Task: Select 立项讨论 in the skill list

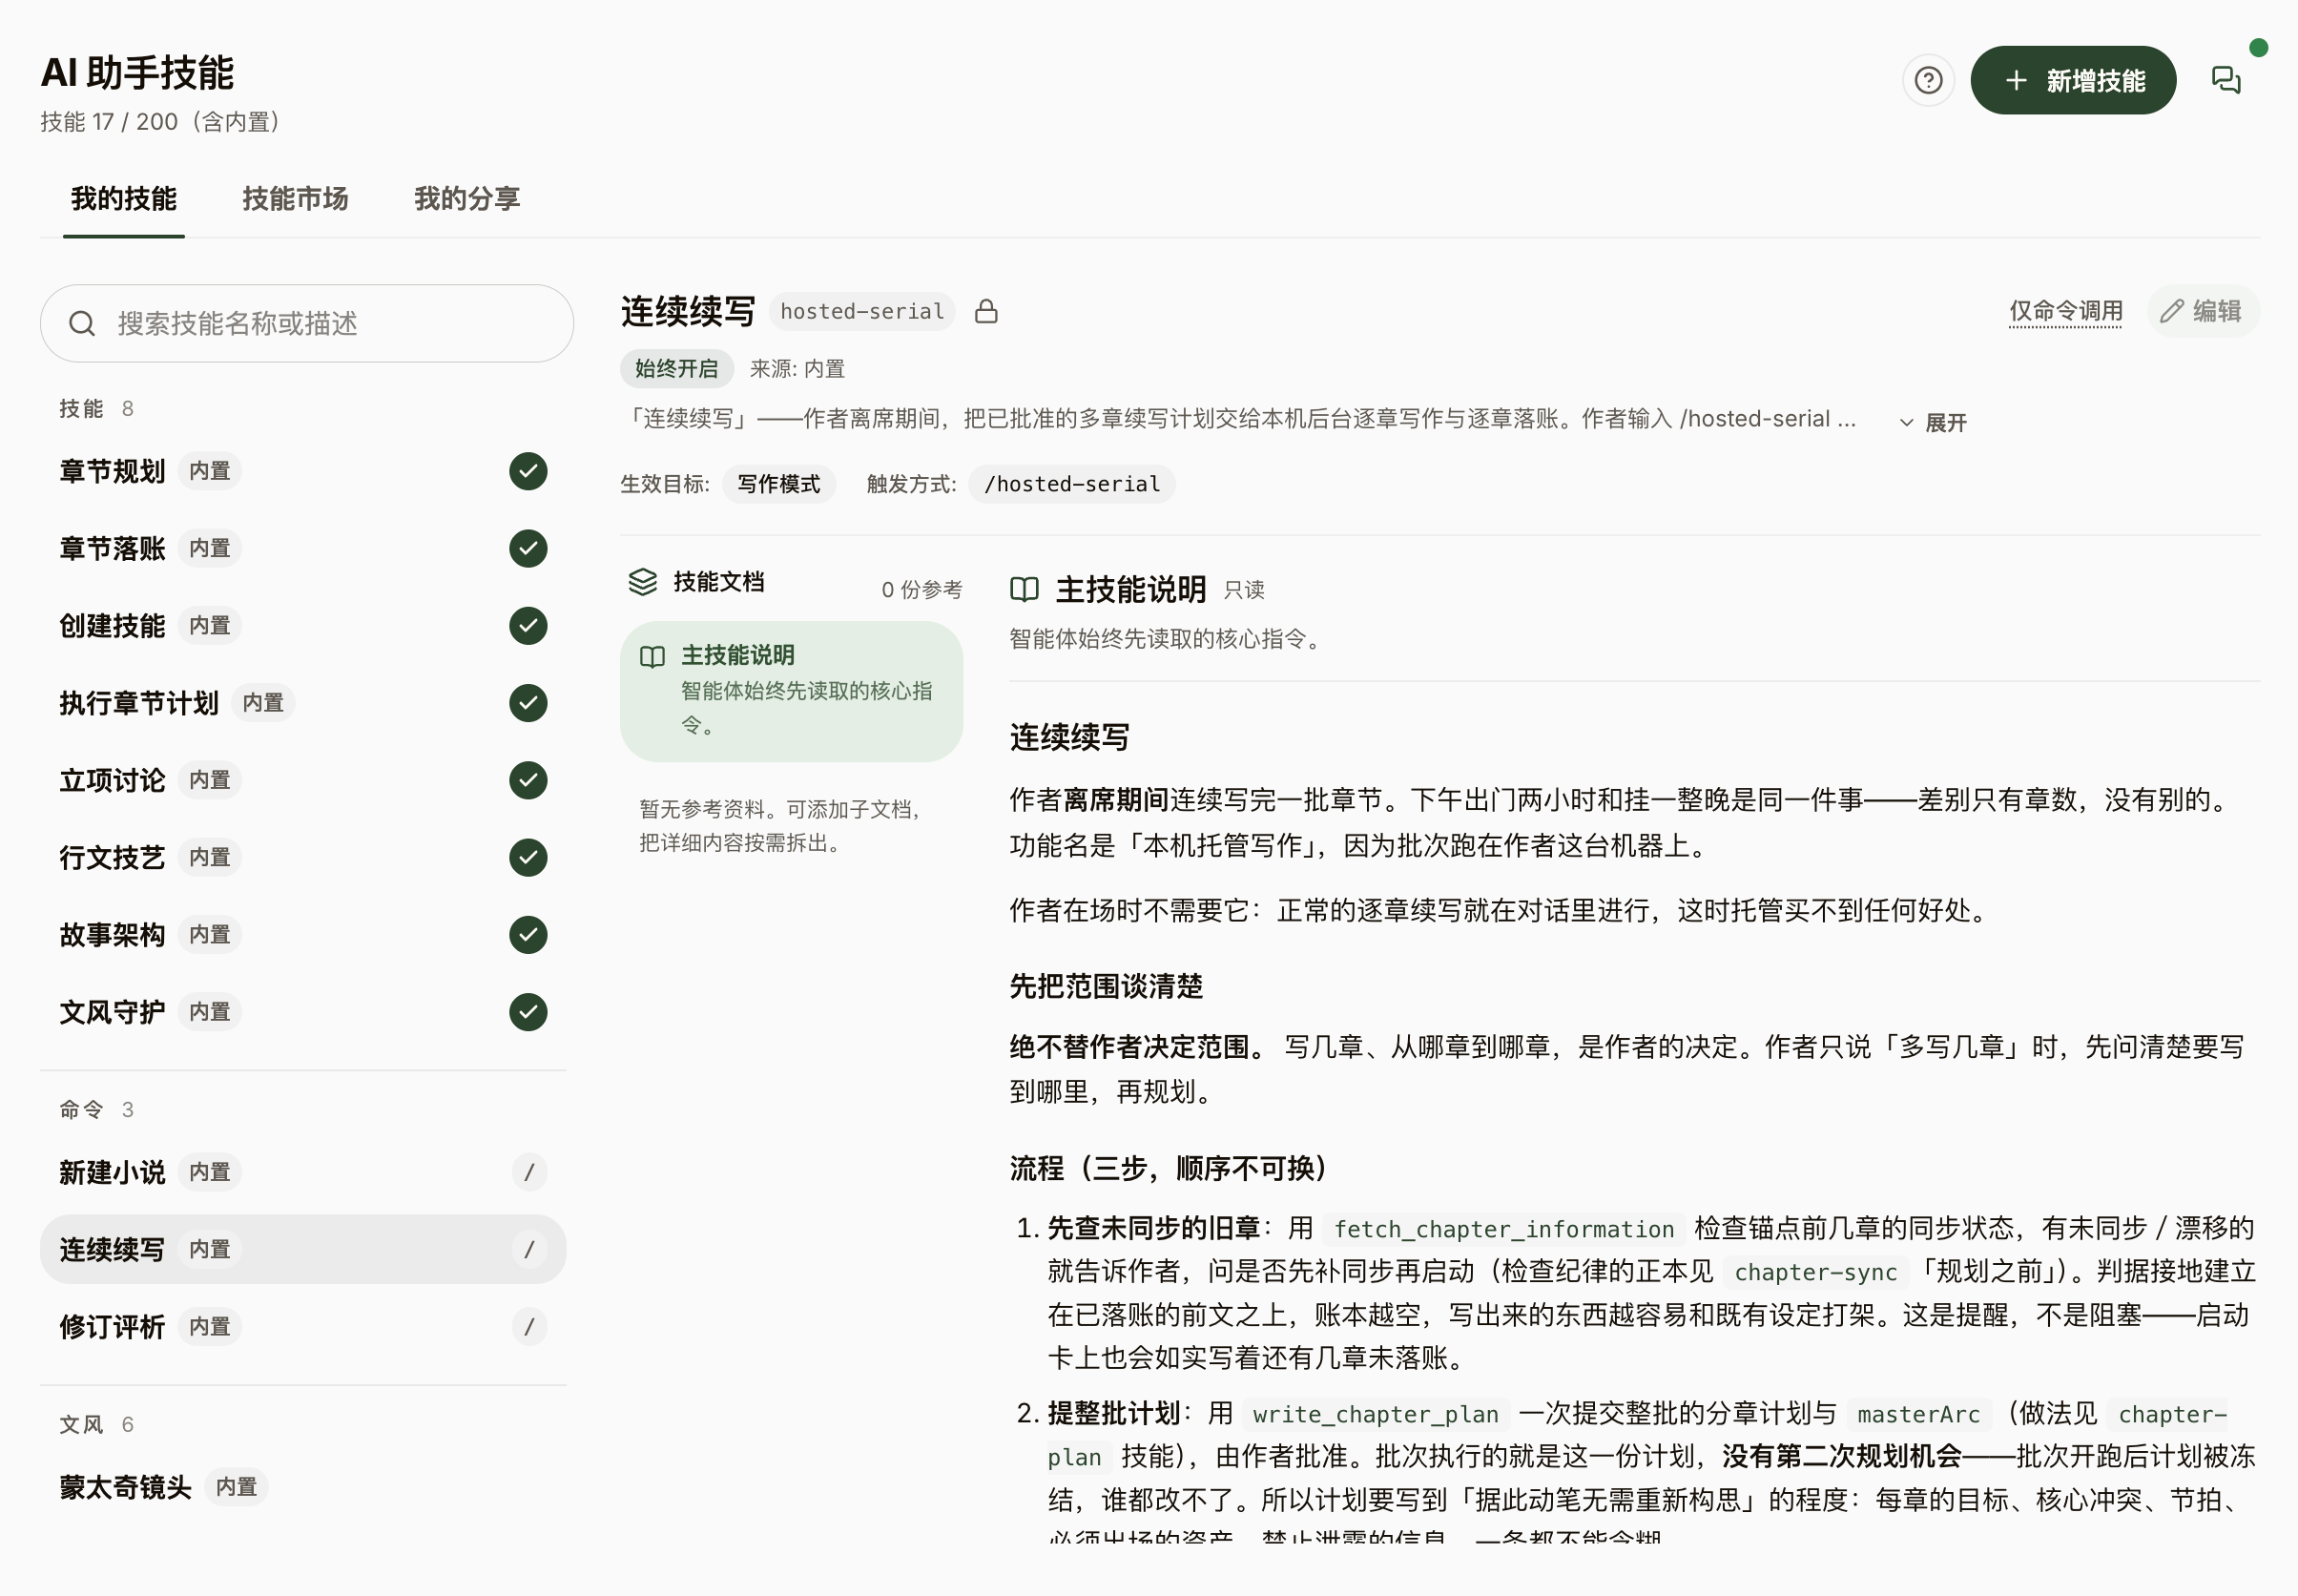Action: [x=303, y=780]
